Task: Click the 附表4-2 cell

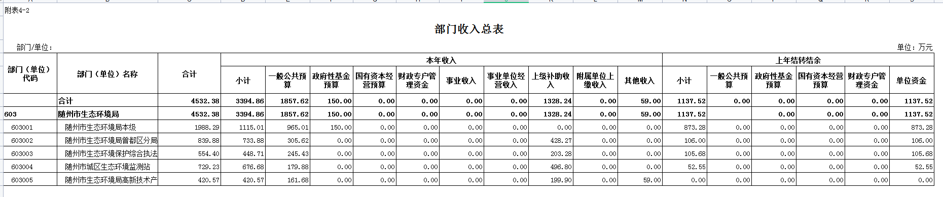Action: pyautogui.click(x=17, y=10)
